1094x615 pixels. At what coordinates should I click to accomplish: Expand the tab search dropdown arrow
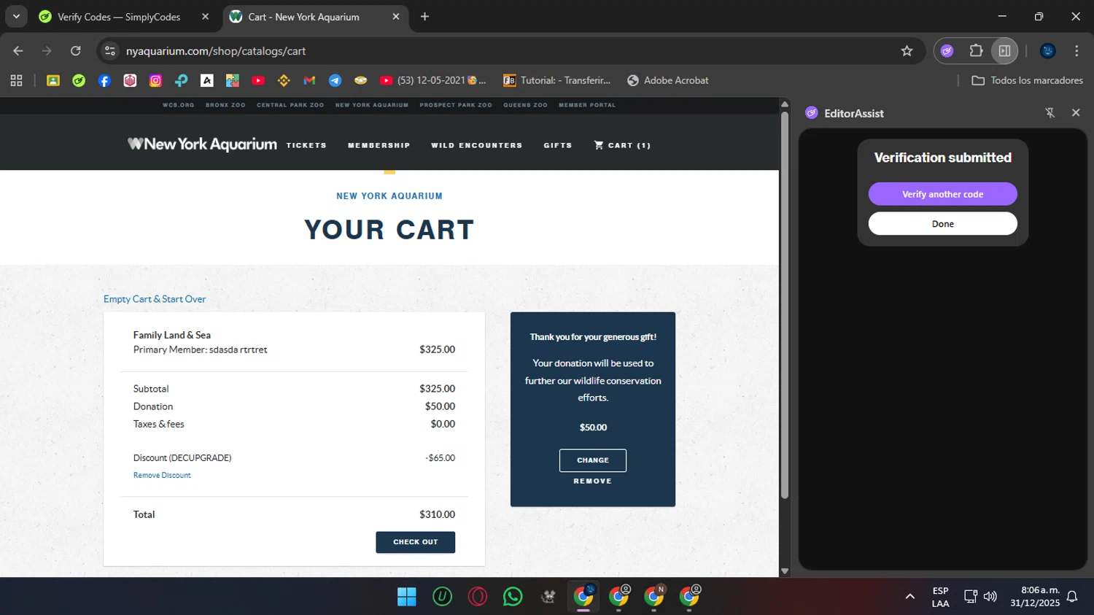(16, 16)
